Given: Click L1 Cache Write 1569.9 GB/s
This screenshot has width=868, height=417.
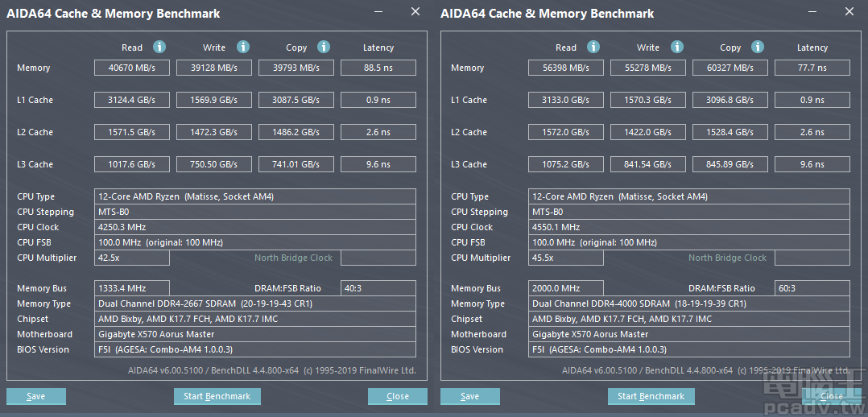Looking at the screenshot, I should (213, 101).
